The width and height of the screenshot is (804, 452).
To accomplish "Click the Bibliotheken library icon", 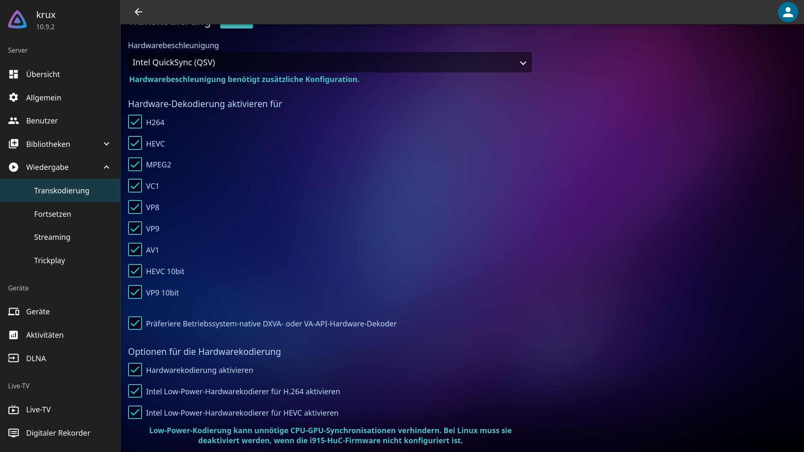I will [x=13, y=144].
